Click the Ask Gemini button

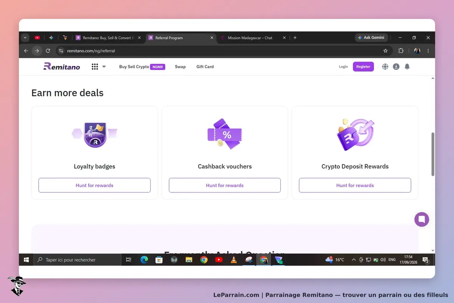[371, 37]
